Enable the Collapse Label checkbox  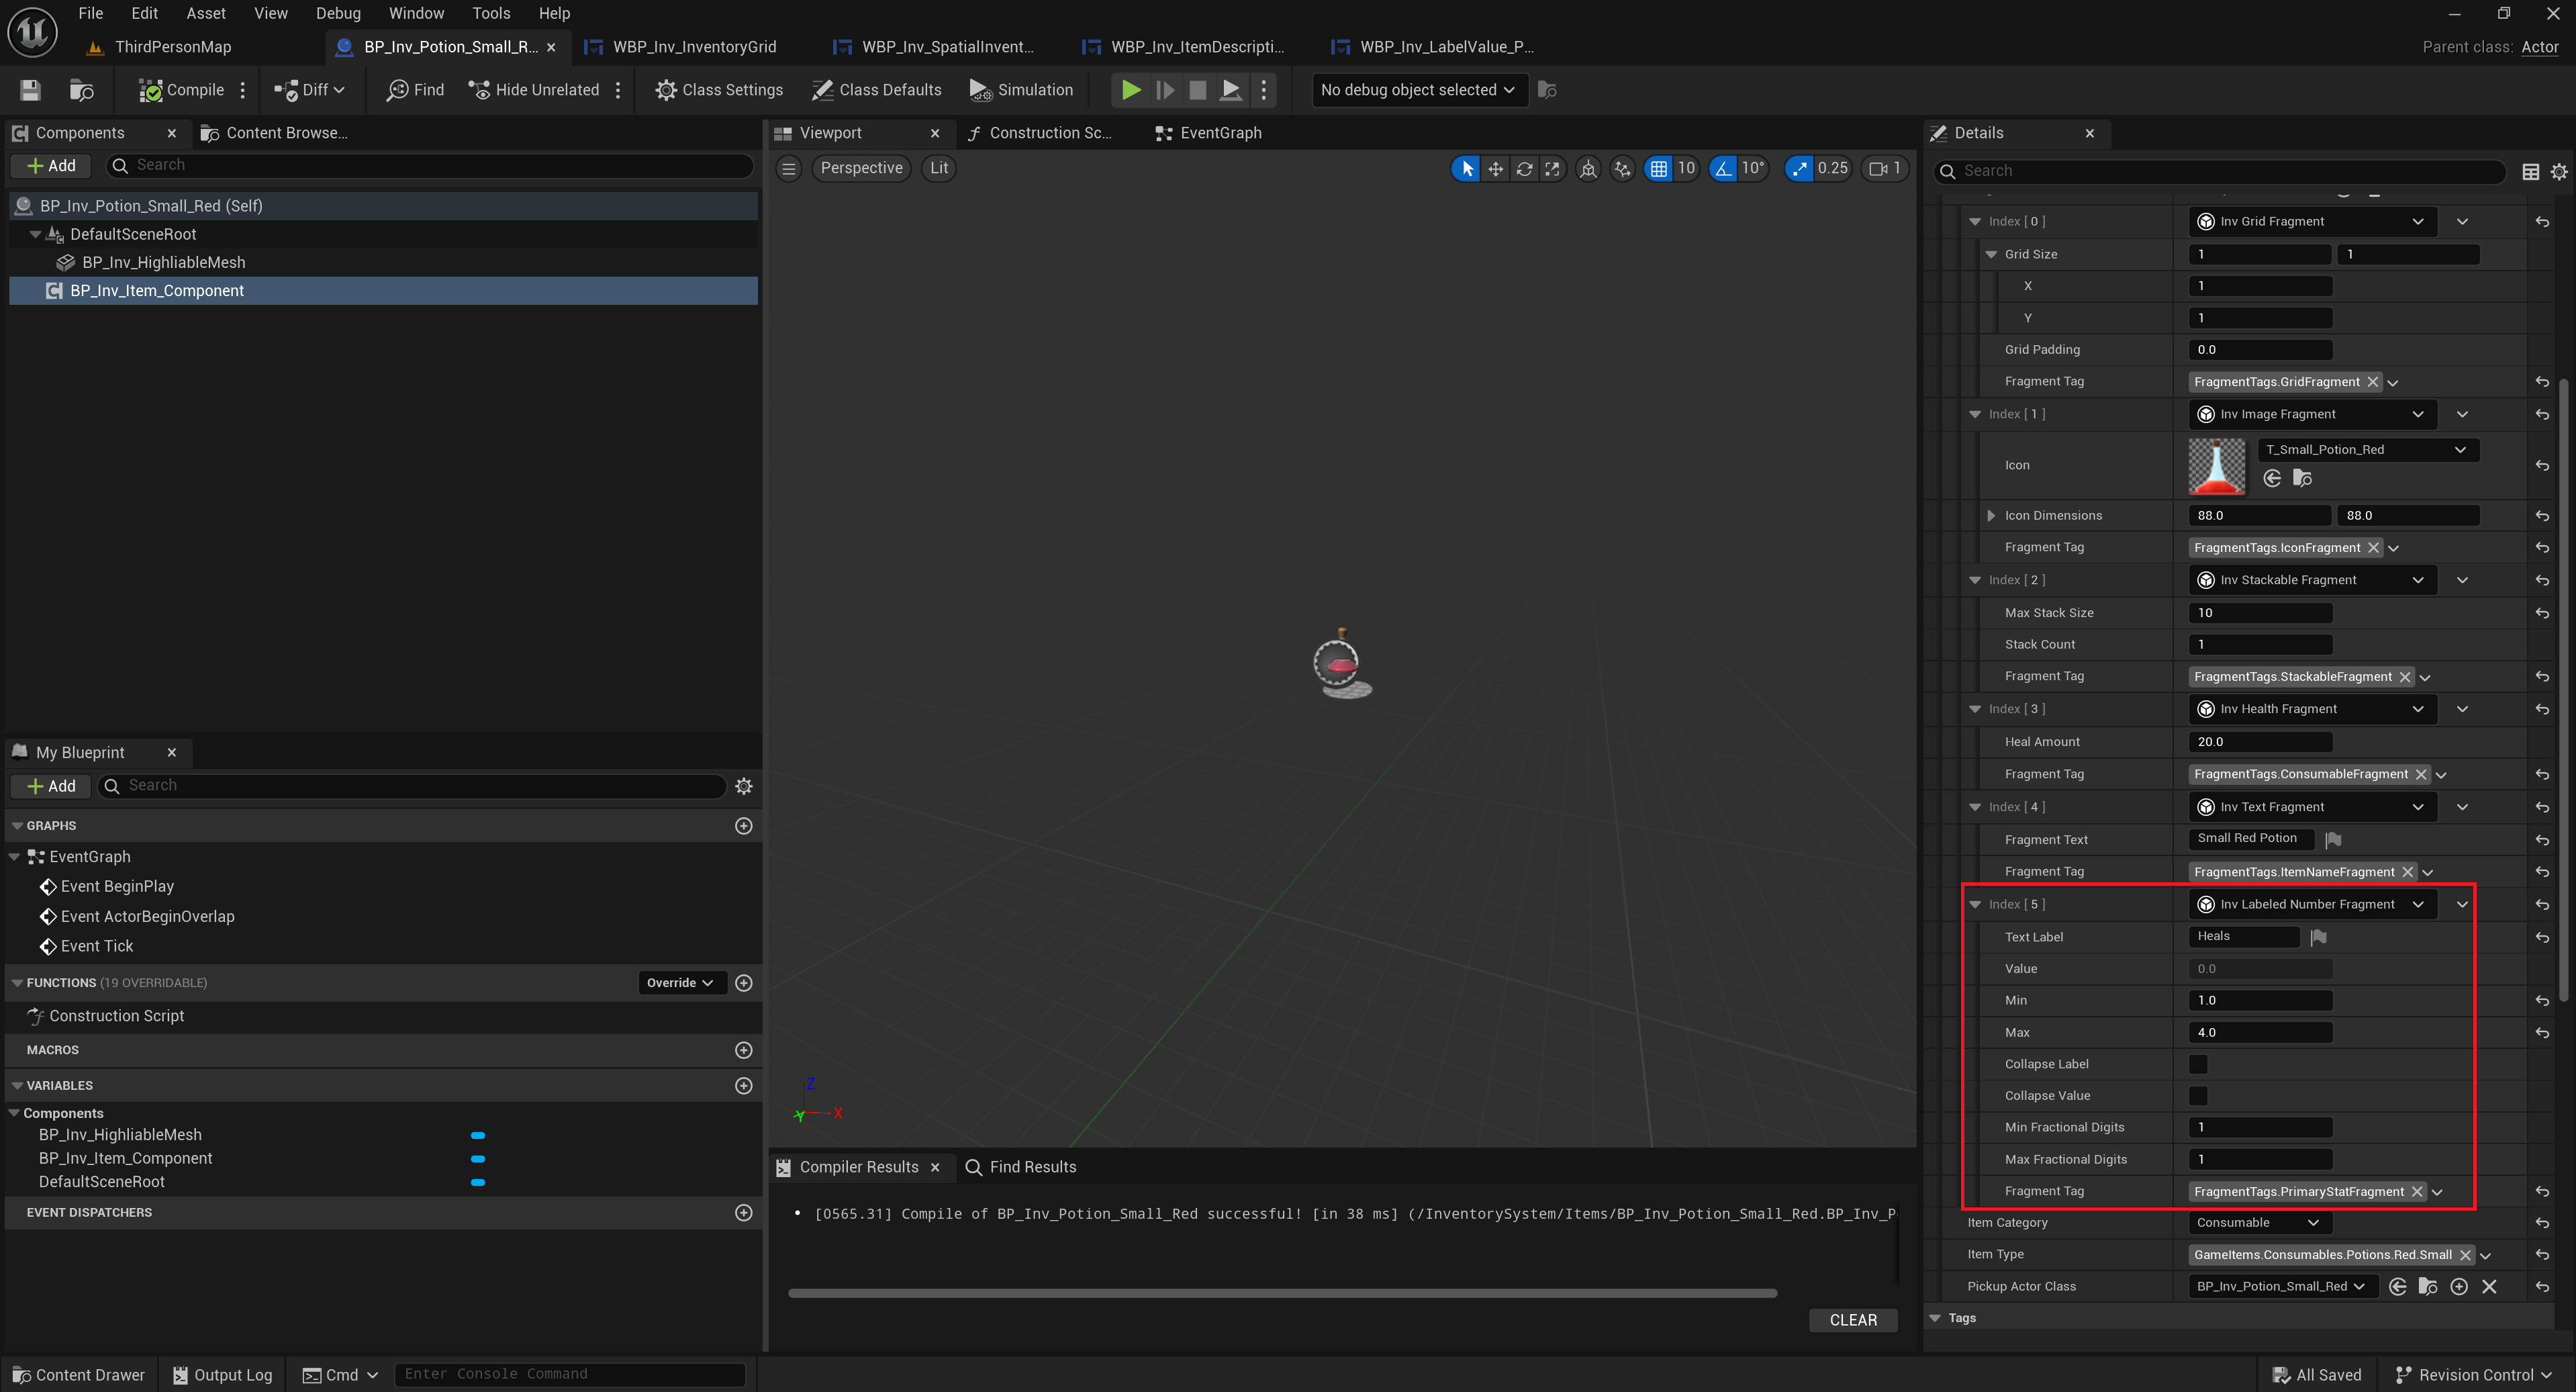(x=2197, y=1064)
